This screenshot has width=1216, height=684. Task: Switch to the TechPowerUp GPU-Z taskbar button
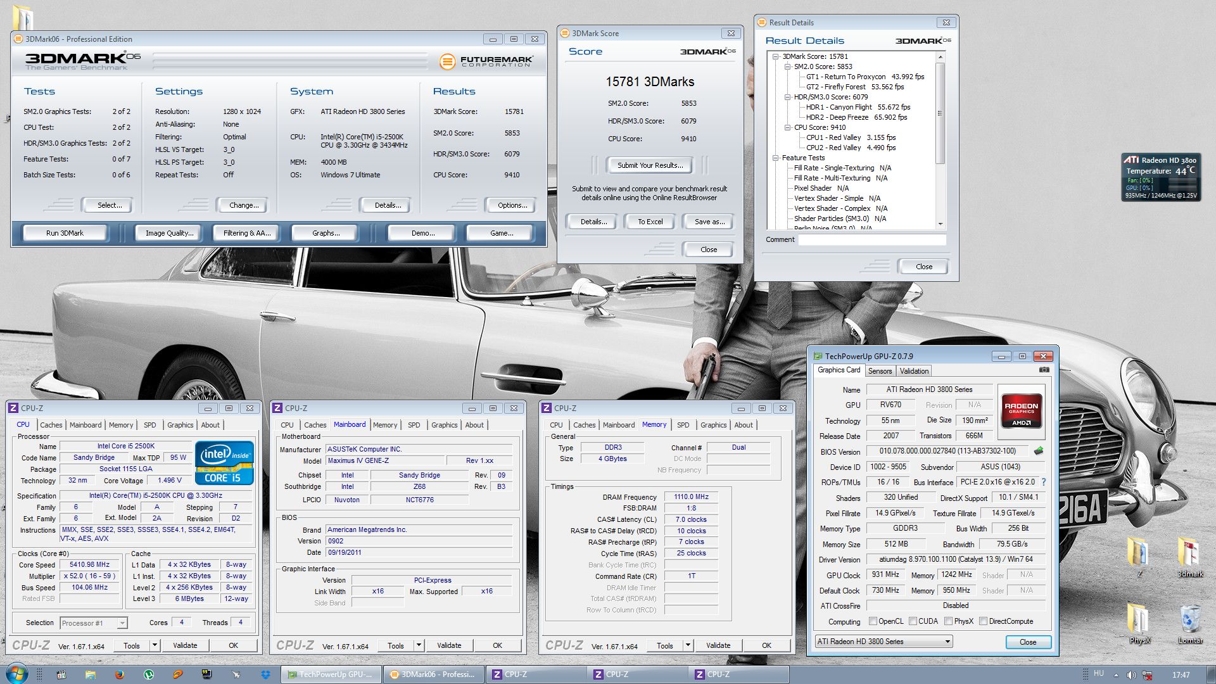[331, 674]
